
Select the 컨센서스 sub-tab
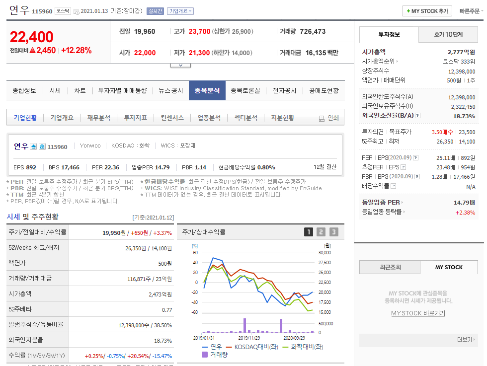172,118
